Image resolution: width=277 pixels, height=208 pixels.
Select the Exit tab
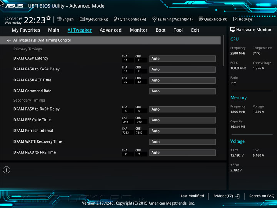point(195,30)
